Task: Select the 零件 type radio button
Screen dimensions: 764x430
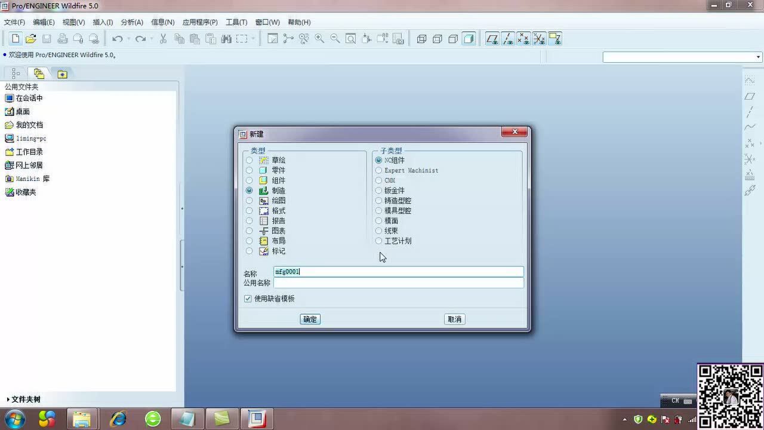Action: [249, 170]
